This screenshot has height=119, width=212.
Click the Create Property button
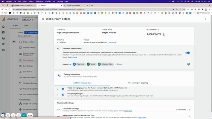[31, 32]
